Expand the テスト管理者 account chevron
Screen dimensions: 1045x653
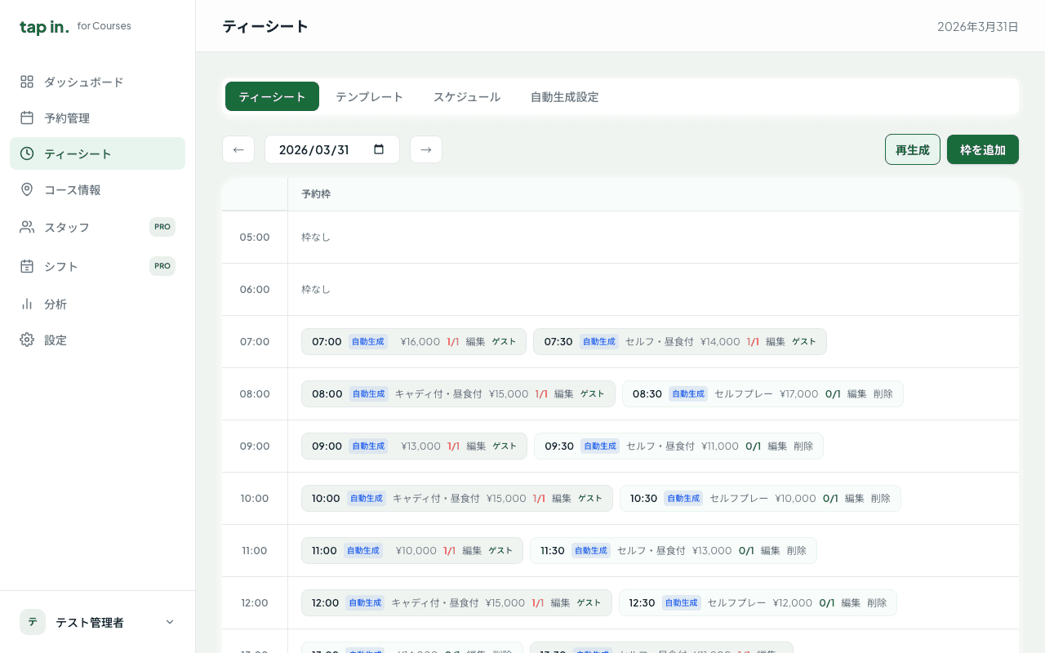point(169,621)
